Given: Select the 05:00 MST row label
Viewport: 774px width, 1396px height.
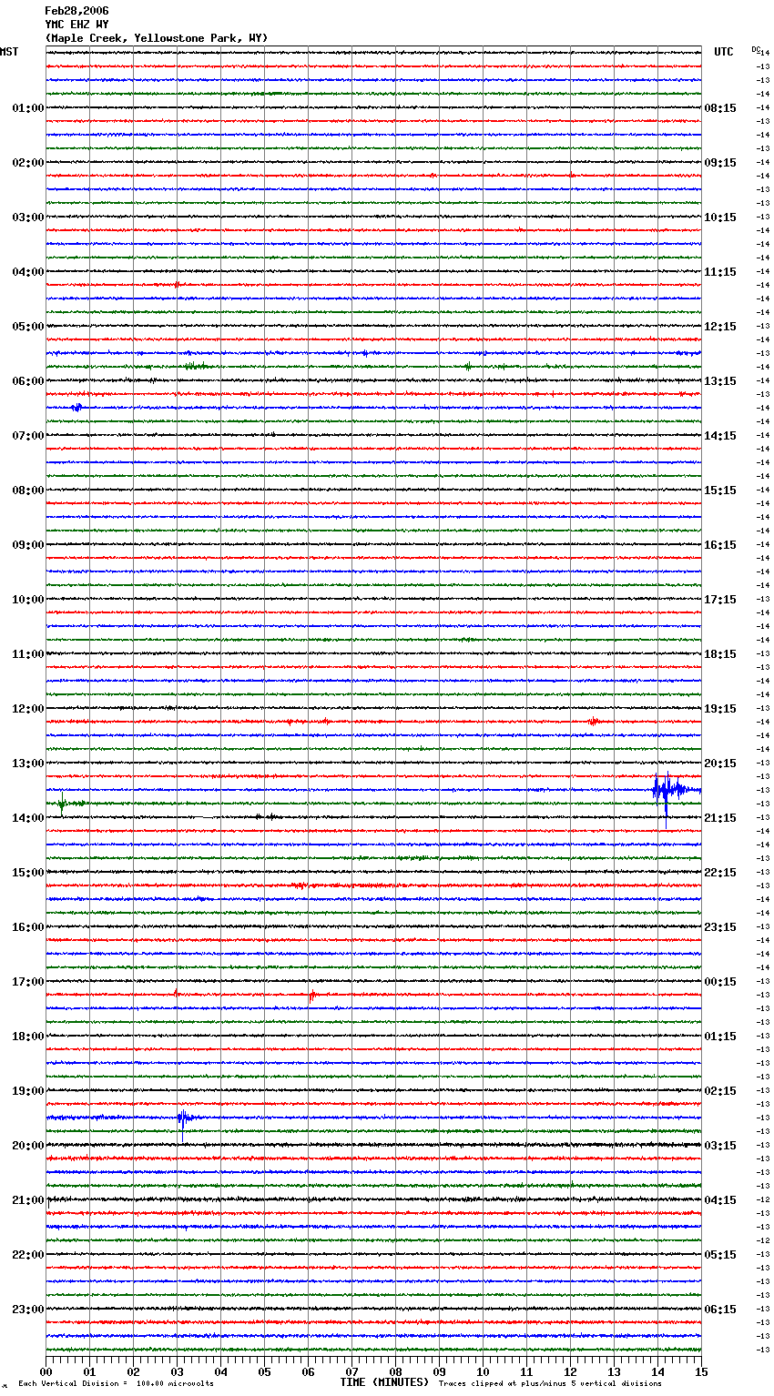Looking at the screenshot, I should 28,327.
